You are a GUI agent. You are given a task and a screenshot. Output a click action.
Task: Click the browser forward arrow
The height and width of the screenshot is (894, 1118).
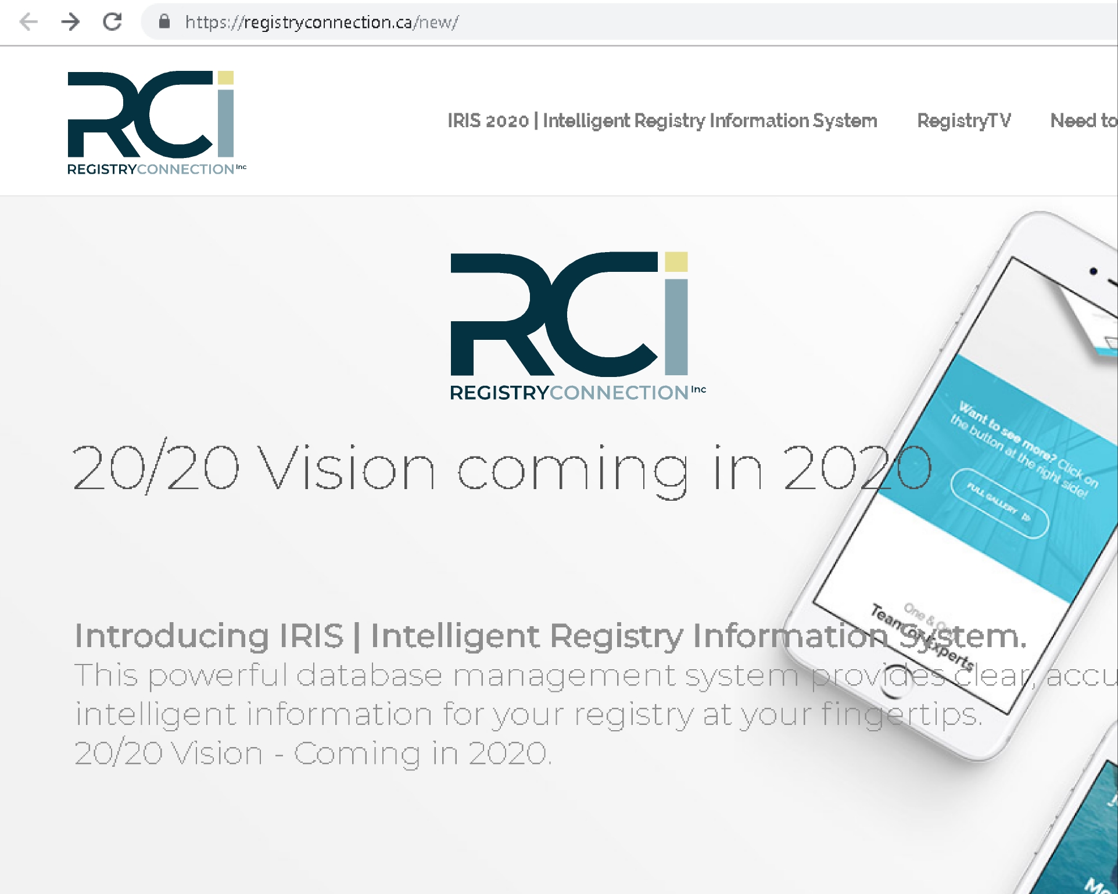pyautogui.click(x=70, y=22)
